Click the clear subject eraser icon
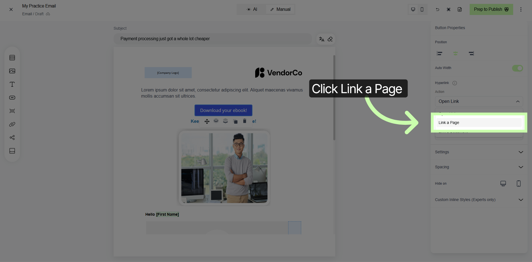532x262 pixels. coord(330,39)
